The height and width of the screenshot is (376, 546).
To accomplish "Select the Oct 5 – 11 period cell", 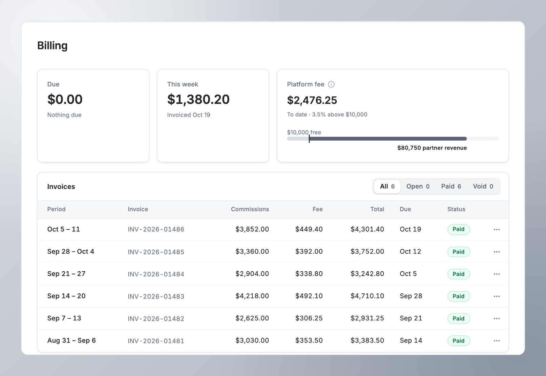I will tap(64, 229).
